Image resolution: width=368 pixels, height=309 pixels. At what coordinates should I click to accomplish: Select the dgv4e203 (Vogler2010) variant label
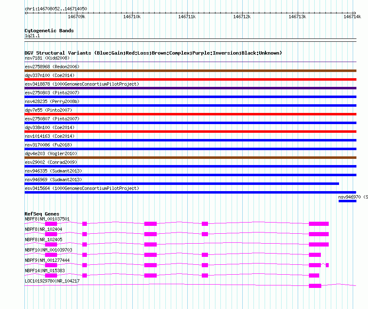pyautogui.click(x=51, y=153)
